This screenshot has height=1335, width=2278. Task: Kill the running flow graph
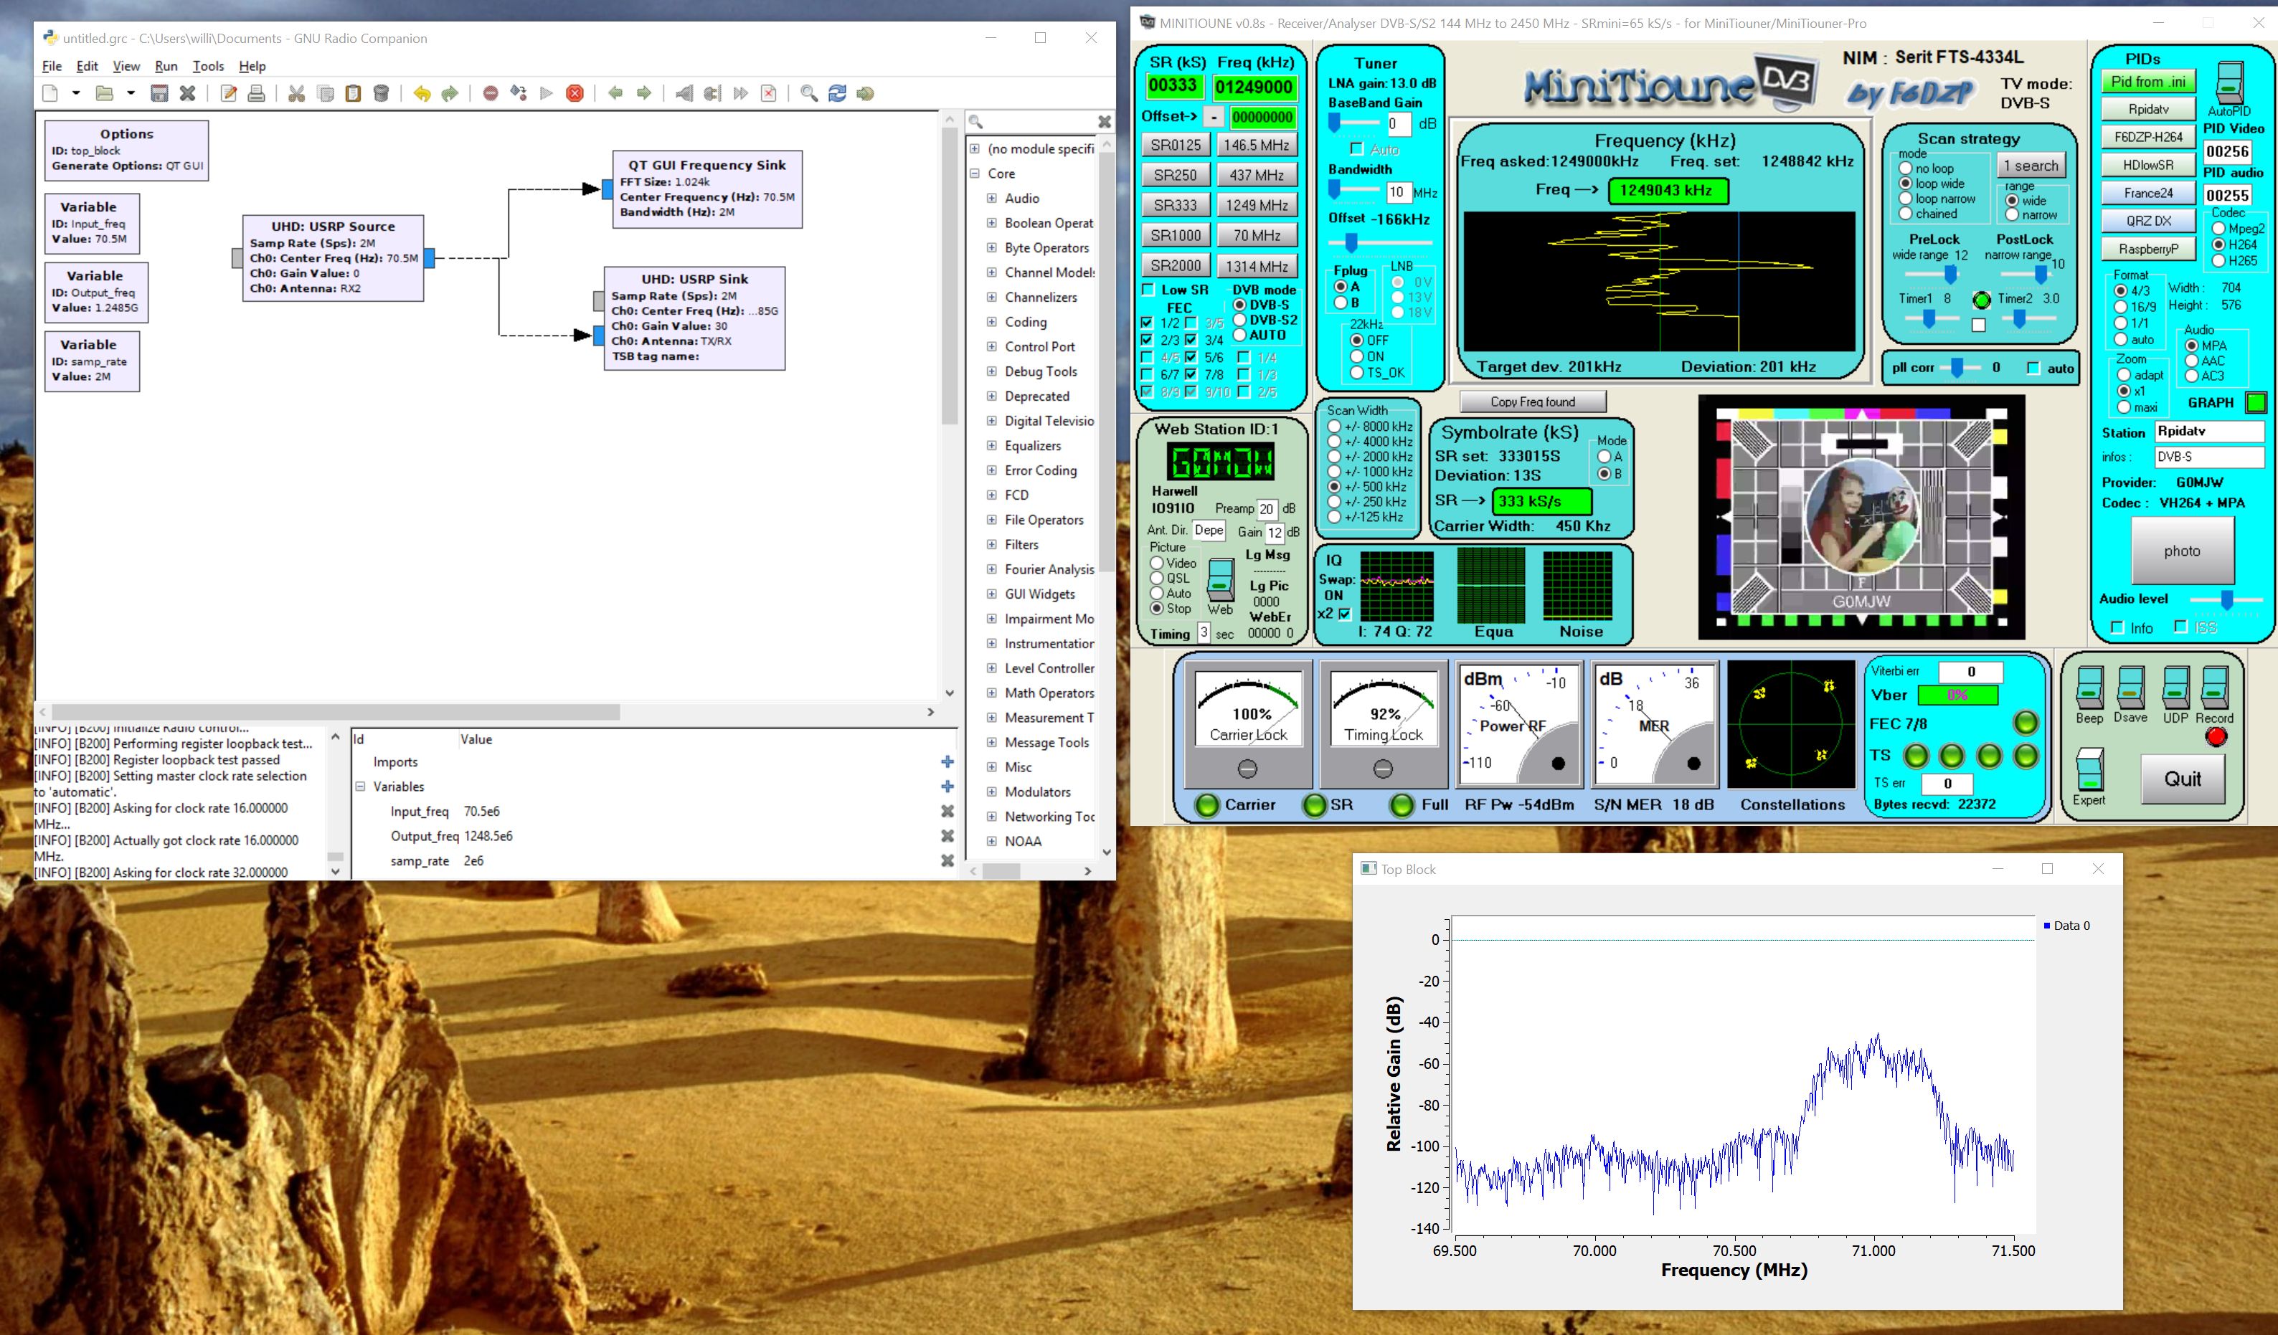pos(575,93)
